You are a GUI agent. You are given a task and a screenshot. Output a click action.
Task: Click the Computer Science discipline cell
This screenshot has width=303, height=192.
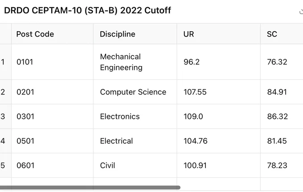(135, 92)
